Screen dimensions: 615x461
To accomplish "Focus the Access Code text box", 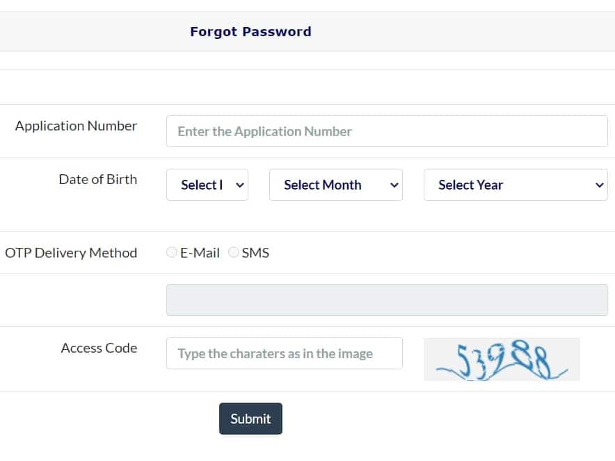I will [284, 353].
